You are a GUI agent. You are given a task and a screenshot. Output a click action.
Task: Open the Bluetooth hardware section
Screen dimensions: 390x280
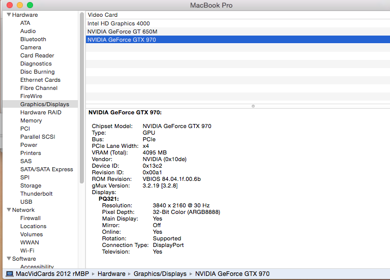33,39
